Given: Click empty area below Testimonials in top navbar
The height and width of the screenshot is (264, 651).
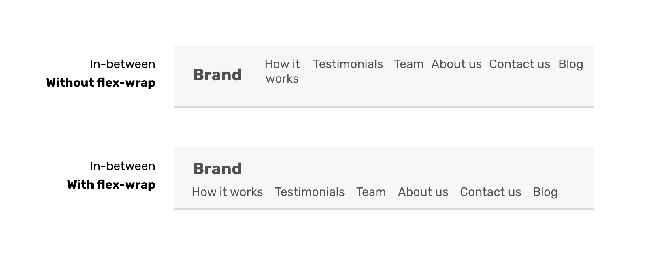Looking at the screenshot, I should pyautogui.click(x=348, y=89).
